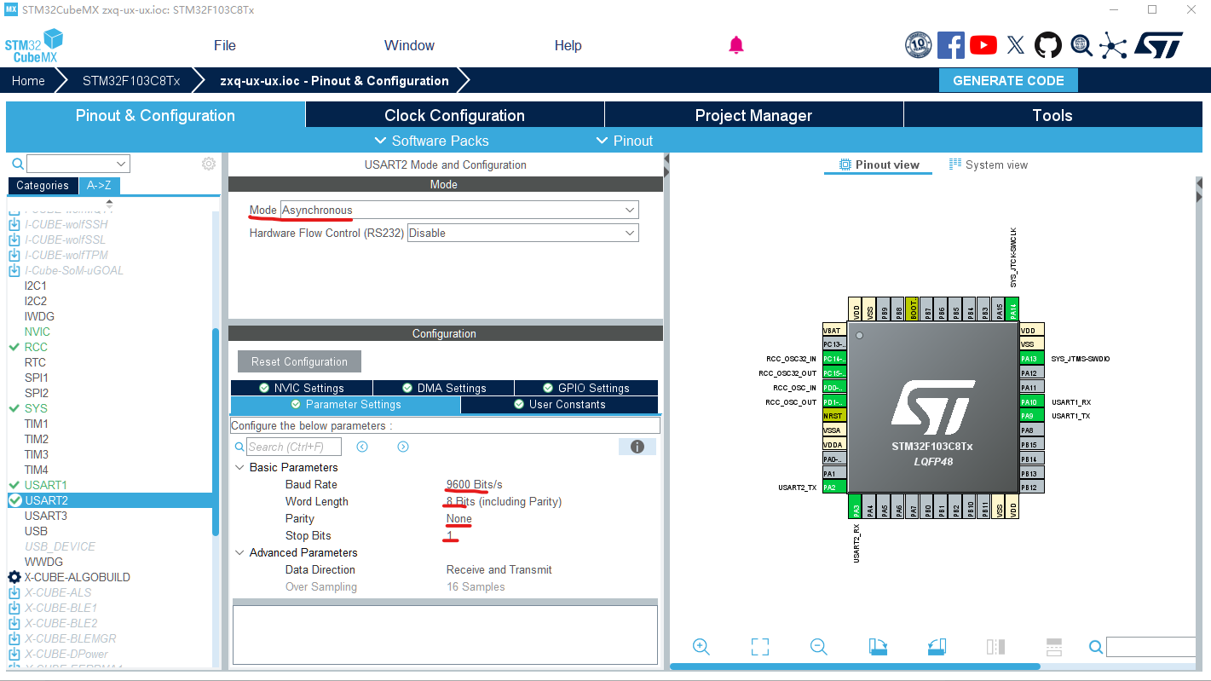Click the X-CUBE-ALGOBUILD gear icon
This screenshot has height=681, width=1211.
click(14, 577)
